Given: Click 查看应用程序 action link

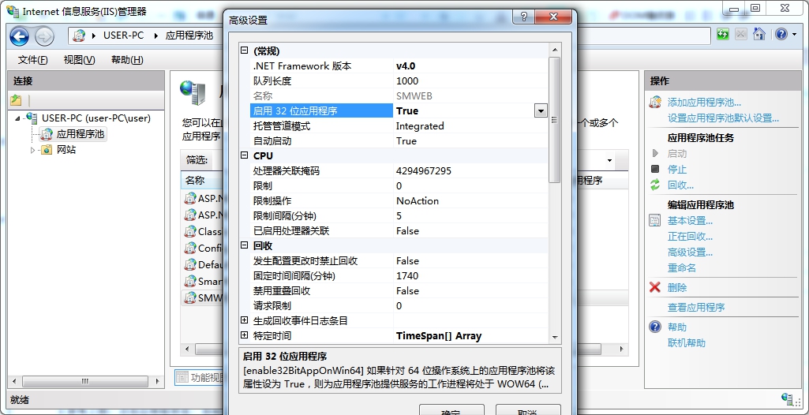Looking at the screenshot, I should [x=696, y=307].
